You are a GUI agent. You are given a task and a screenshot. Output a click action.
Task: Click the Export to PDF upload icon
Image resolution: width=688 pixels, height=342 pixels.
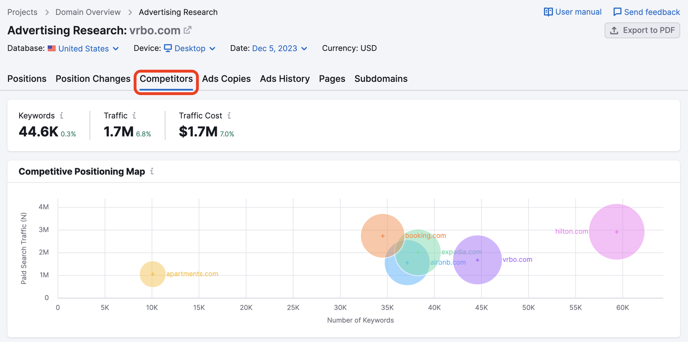(614, 30)
